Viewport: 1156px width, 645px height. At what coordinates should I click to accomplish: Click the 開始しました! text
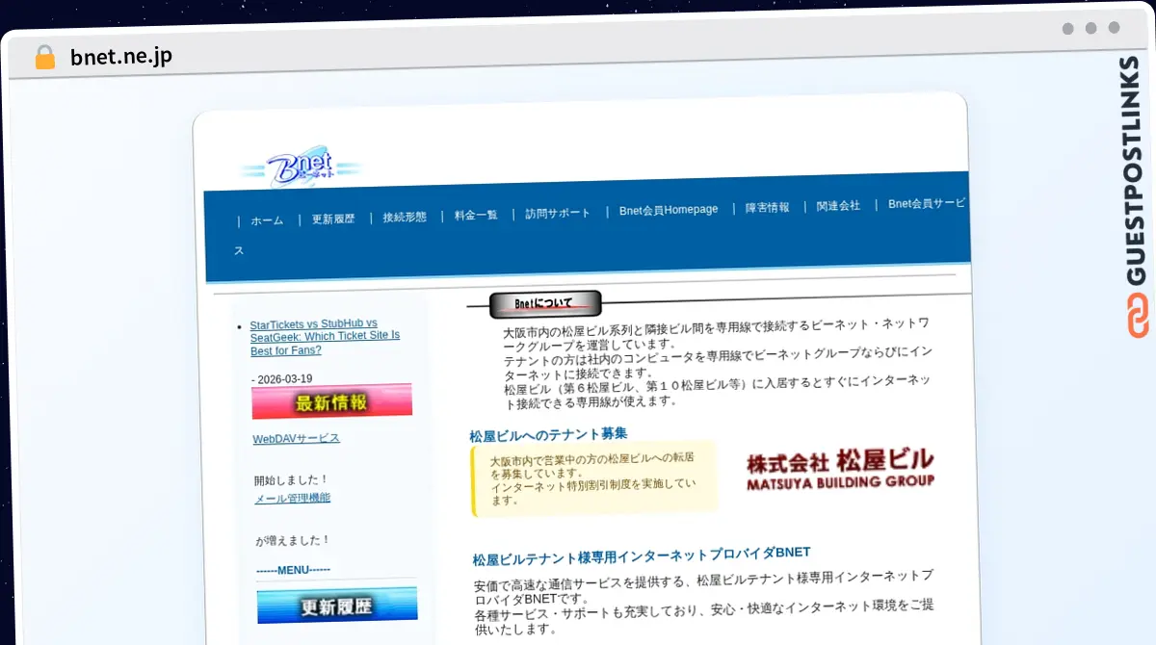tap(292, 480)
